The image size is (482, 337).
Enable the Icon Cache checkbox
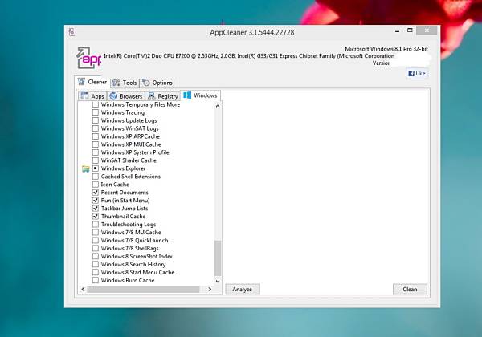pos(96,185)
